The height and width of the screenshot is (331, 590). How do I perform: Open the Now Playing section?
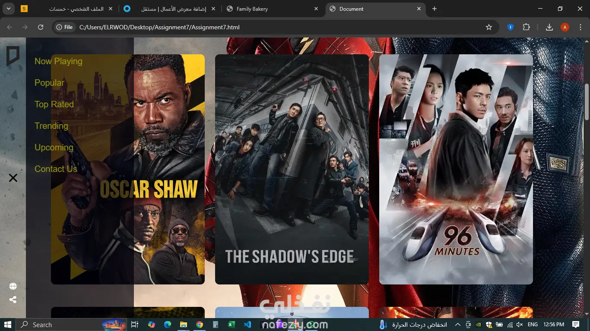click(58, 61)
